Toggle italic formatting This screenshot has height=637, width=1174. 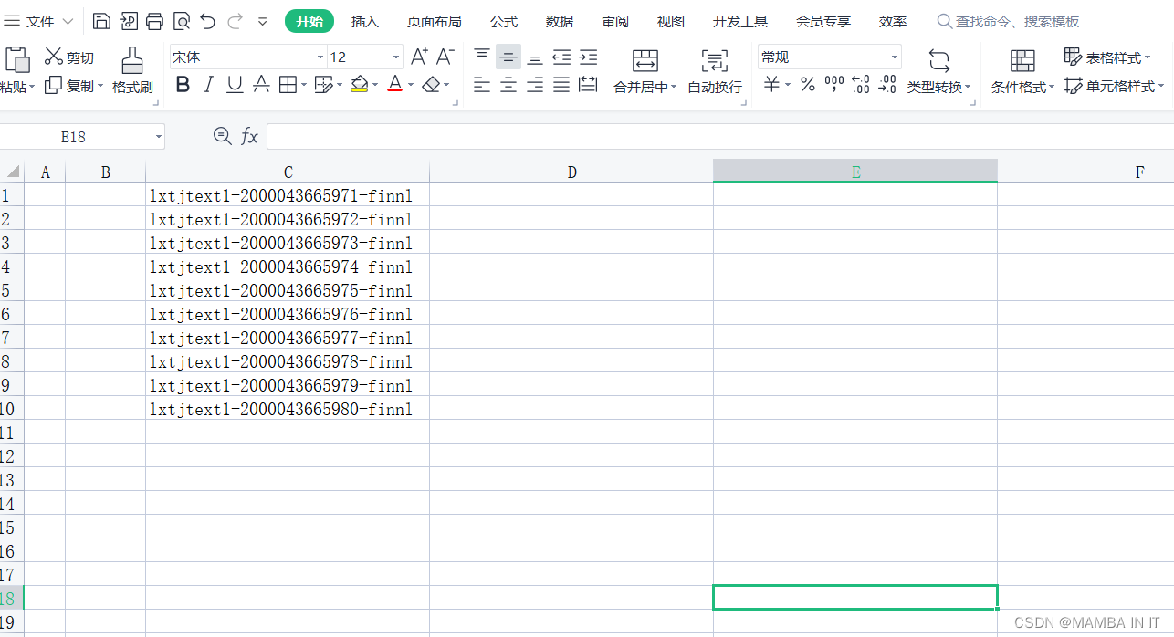coord(208,85)
